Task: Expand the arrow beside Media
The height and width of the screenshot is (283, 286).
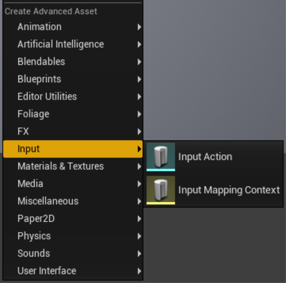Action: [x=139, y=184]
